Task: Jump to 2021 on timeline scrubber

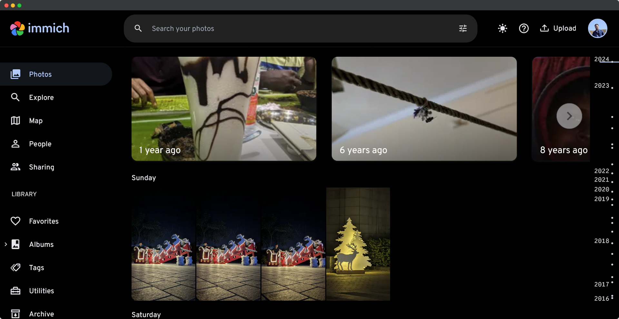Action: point(602,179)
